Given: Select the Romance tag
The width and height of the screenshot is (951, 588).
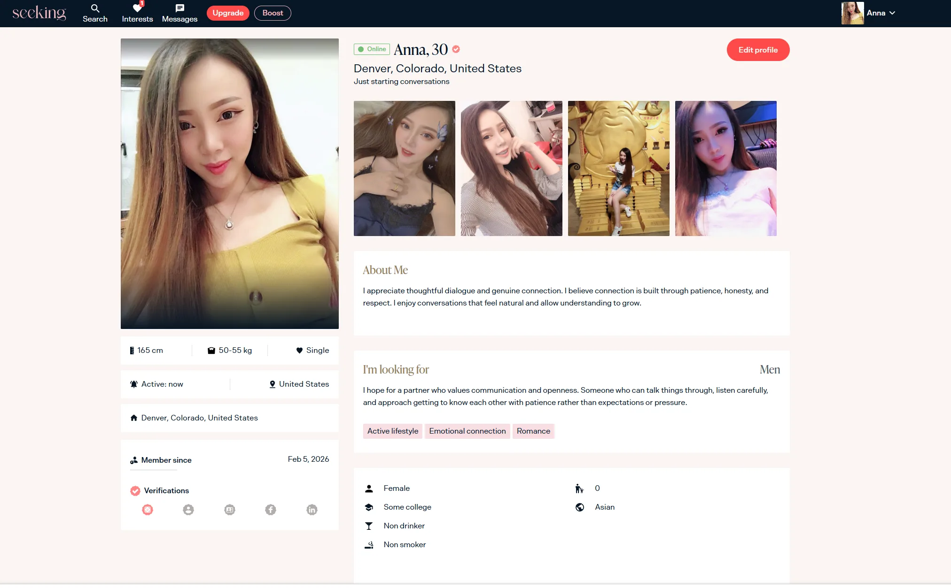Looking at the screenshot, I should pos(533,431).
